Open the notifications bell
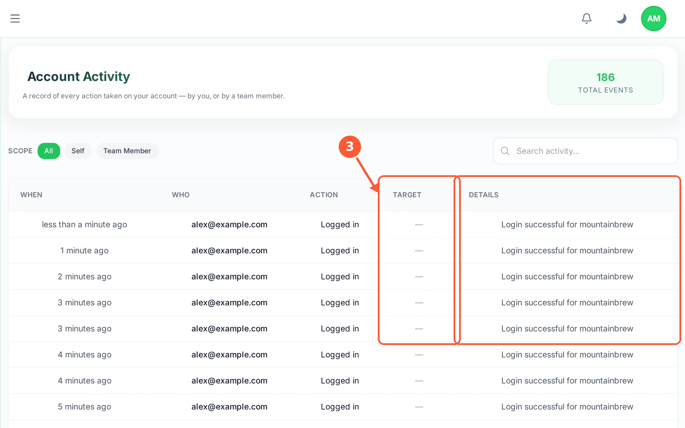Image resolution: width=685 pixels, height=428 pixels. (586, 19)
